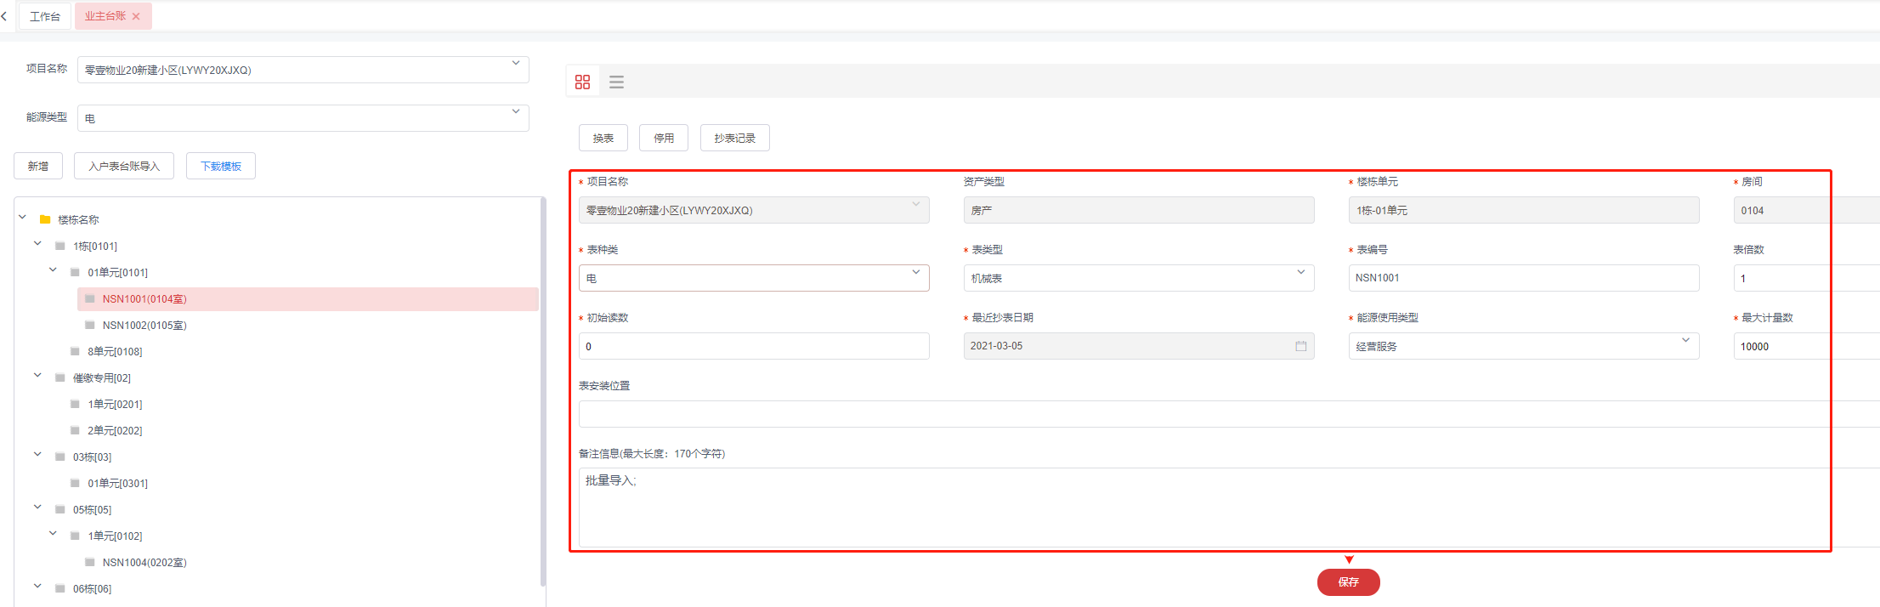Click folder icon of 催缴专用[02]
This screenshot has width=1880, height=607.
click(60, 377)
